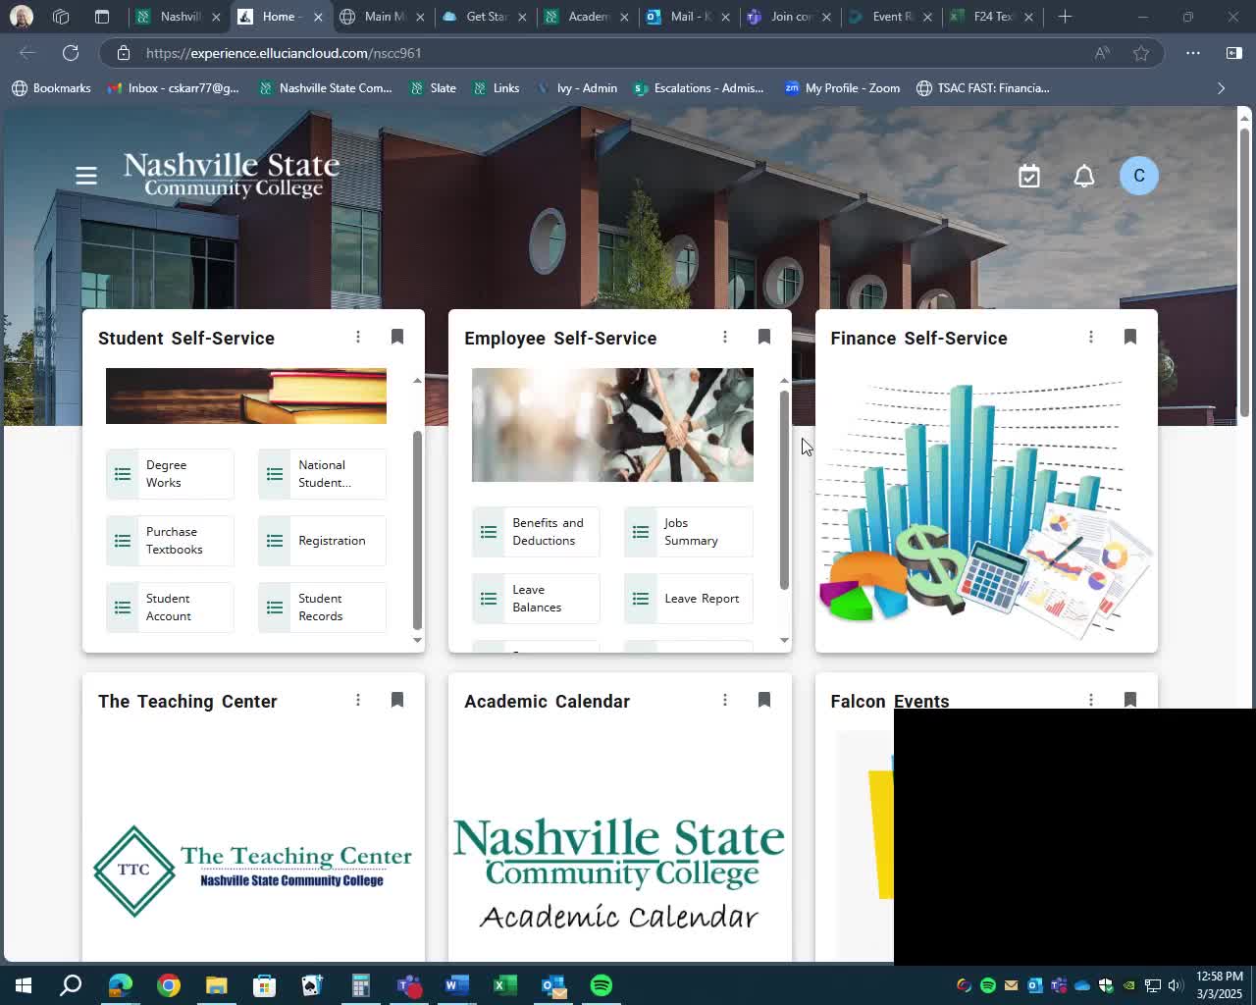Open Spotify from the taskbar

coord(602,985)
